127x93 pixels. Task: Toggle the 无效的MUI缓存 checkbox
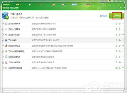3,35
